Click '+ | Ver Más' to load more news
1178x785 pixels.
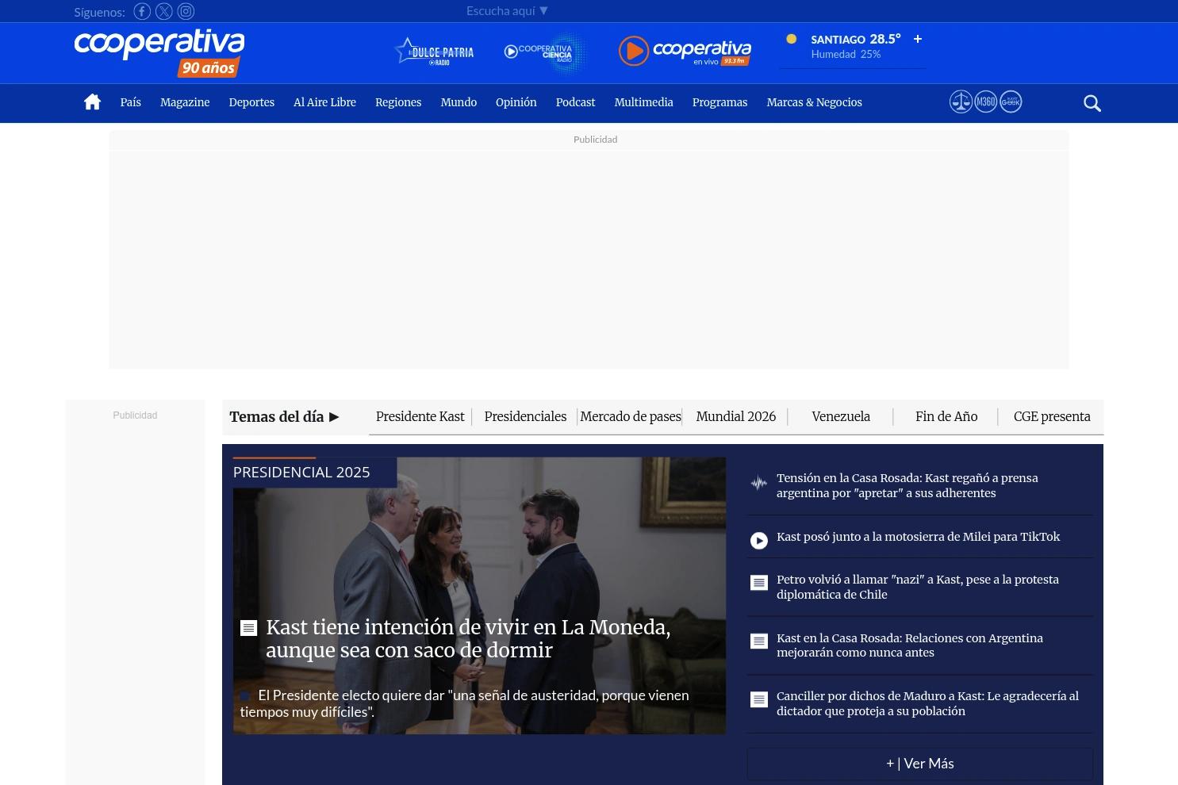(919, 763)
